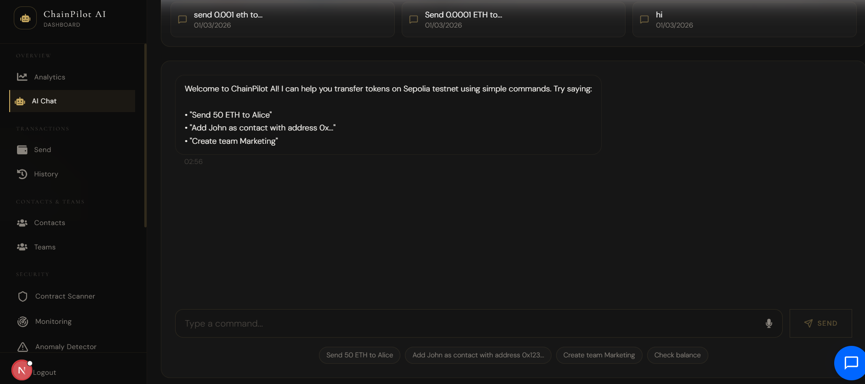Click the "Type a command..." input field
The height and width of the screenshot is (384, 865).
tap(469, 323)
